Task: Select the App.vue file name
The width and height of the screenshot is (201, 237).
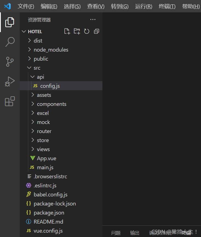Action: tap(47, 158)
